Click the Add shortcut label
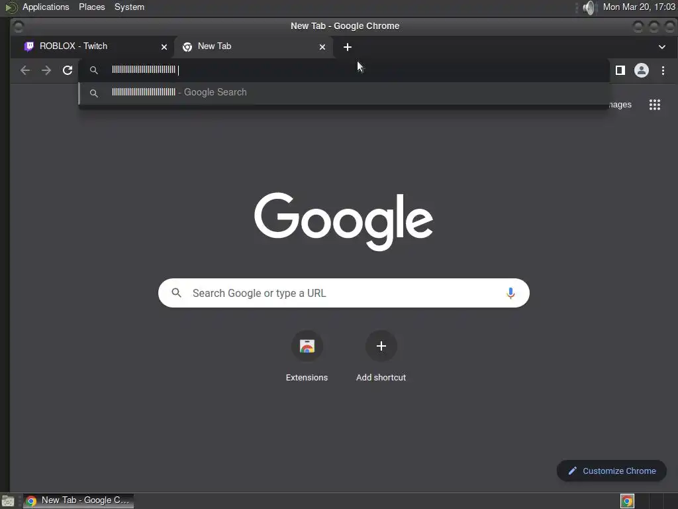 tap(381, 377)
